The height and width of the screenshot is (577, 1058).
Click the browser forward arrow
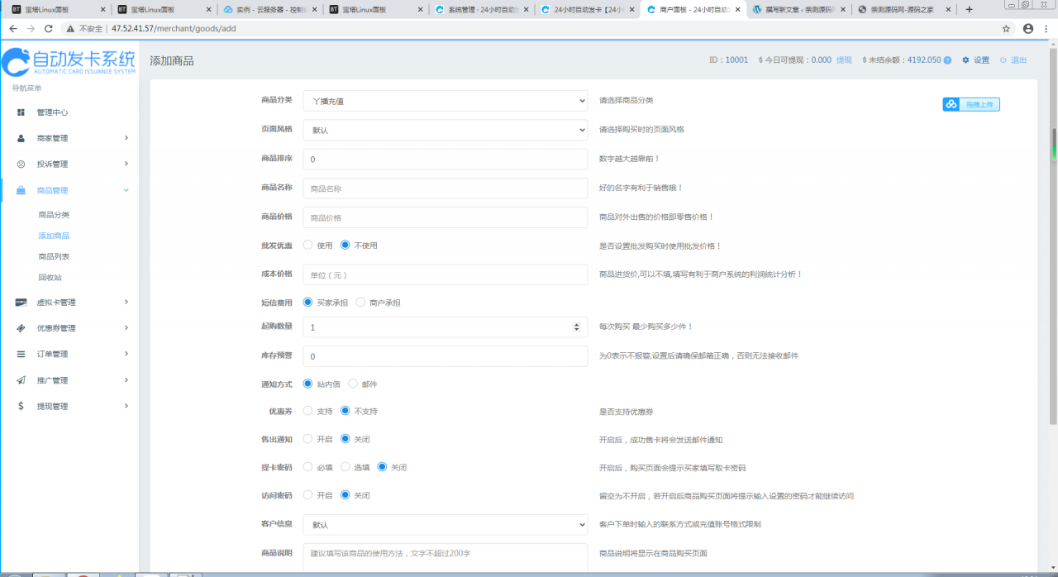click(31, 28)
